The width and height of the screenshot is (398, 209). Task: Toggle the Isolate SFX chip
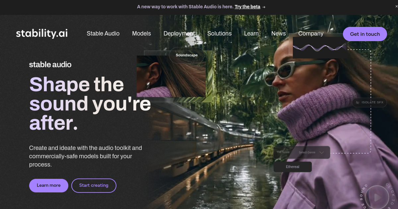click(369, 103)
